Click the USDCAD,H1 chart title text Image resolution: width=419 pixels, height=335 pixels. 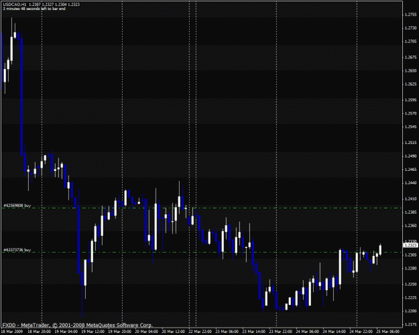pos(15,4)
